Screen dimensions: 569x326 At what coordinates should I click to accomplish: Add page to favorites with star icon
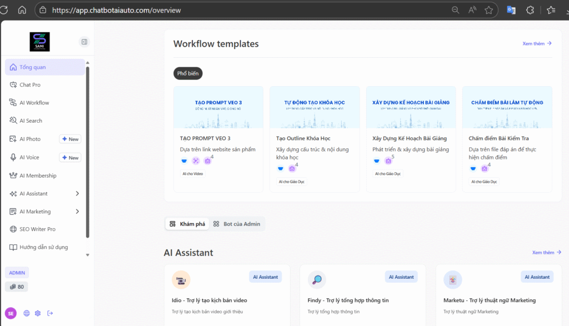488,10
